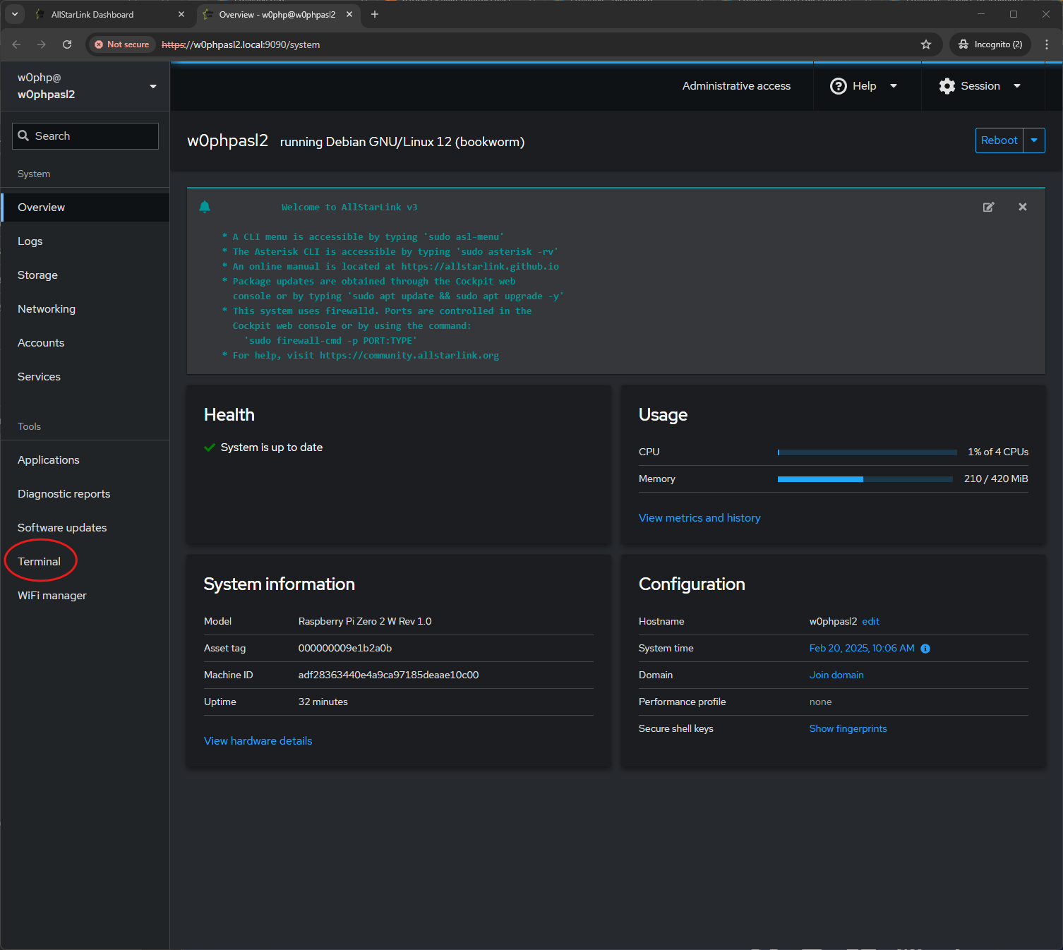Open the browser tab search dropdown
Image resolution: width=1063 pixels, height=950 pixels.
[15, 14]
